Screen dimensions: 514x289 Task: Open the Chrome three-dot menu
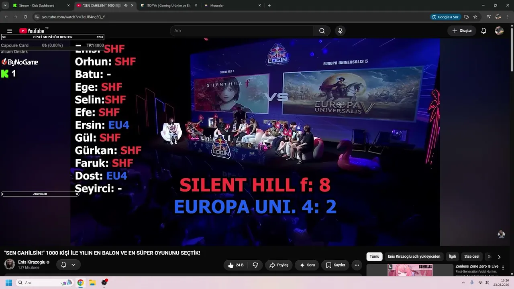pyautogui.click(x=508, y=17)
